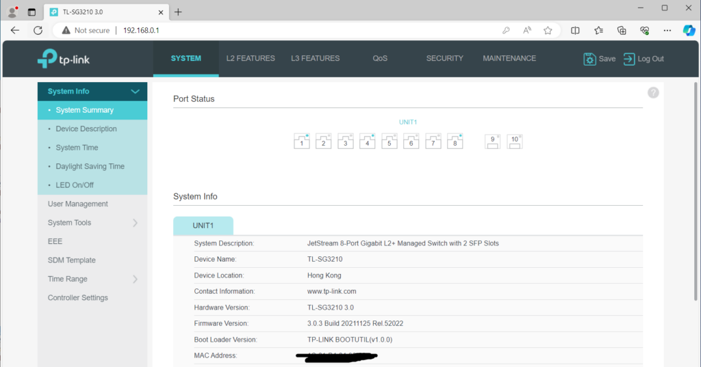Click SFP port 10 icon
Image resolution: width=701 pixels, height=367 pixels.
pyautogui.click(x=515, y=141)
